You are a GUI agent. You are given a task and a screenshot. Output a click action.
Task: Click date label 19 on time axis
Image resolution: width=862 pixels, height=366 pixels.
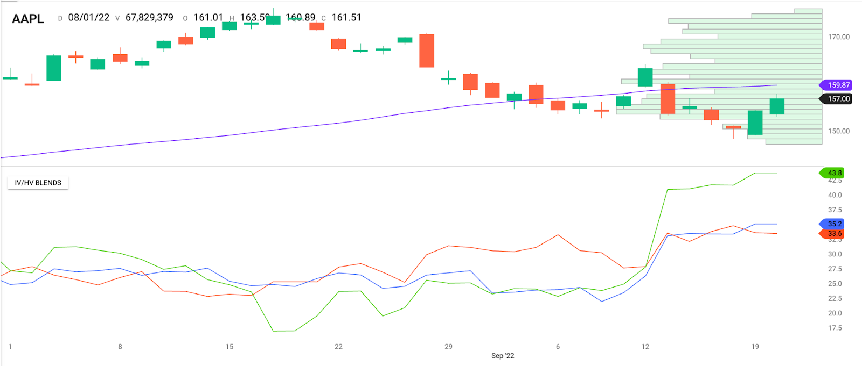click(x=755, y=347)
